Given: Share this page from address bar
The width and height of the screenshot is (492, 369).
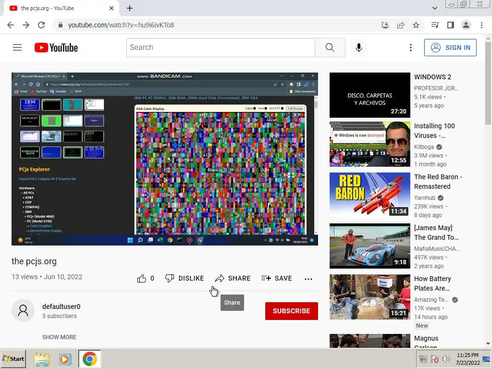Looking at the screenshot, I should click(x=401, y=25).
